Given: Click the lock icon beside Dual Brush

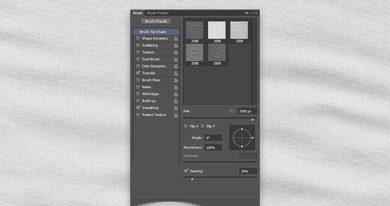Looking at the screenshot, I should [176, 60].
